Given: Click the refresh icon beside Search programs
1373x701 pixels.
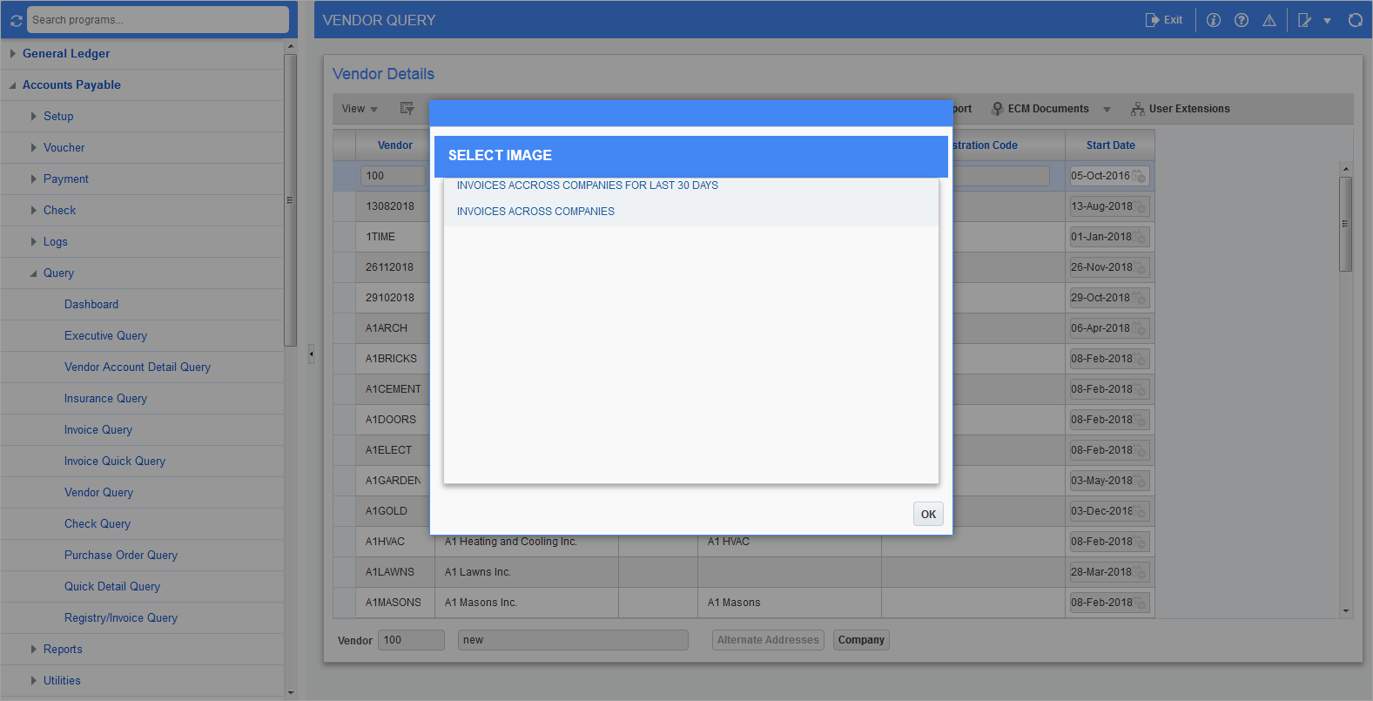Looking at the screenshot, I should click(x=16, y=20).
